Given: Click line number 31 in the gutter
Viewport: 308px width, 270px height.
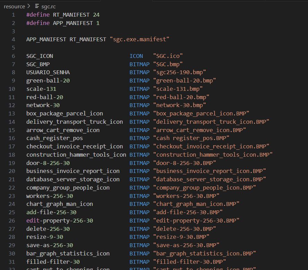Looking at the screenshot, I should [12, 262].
